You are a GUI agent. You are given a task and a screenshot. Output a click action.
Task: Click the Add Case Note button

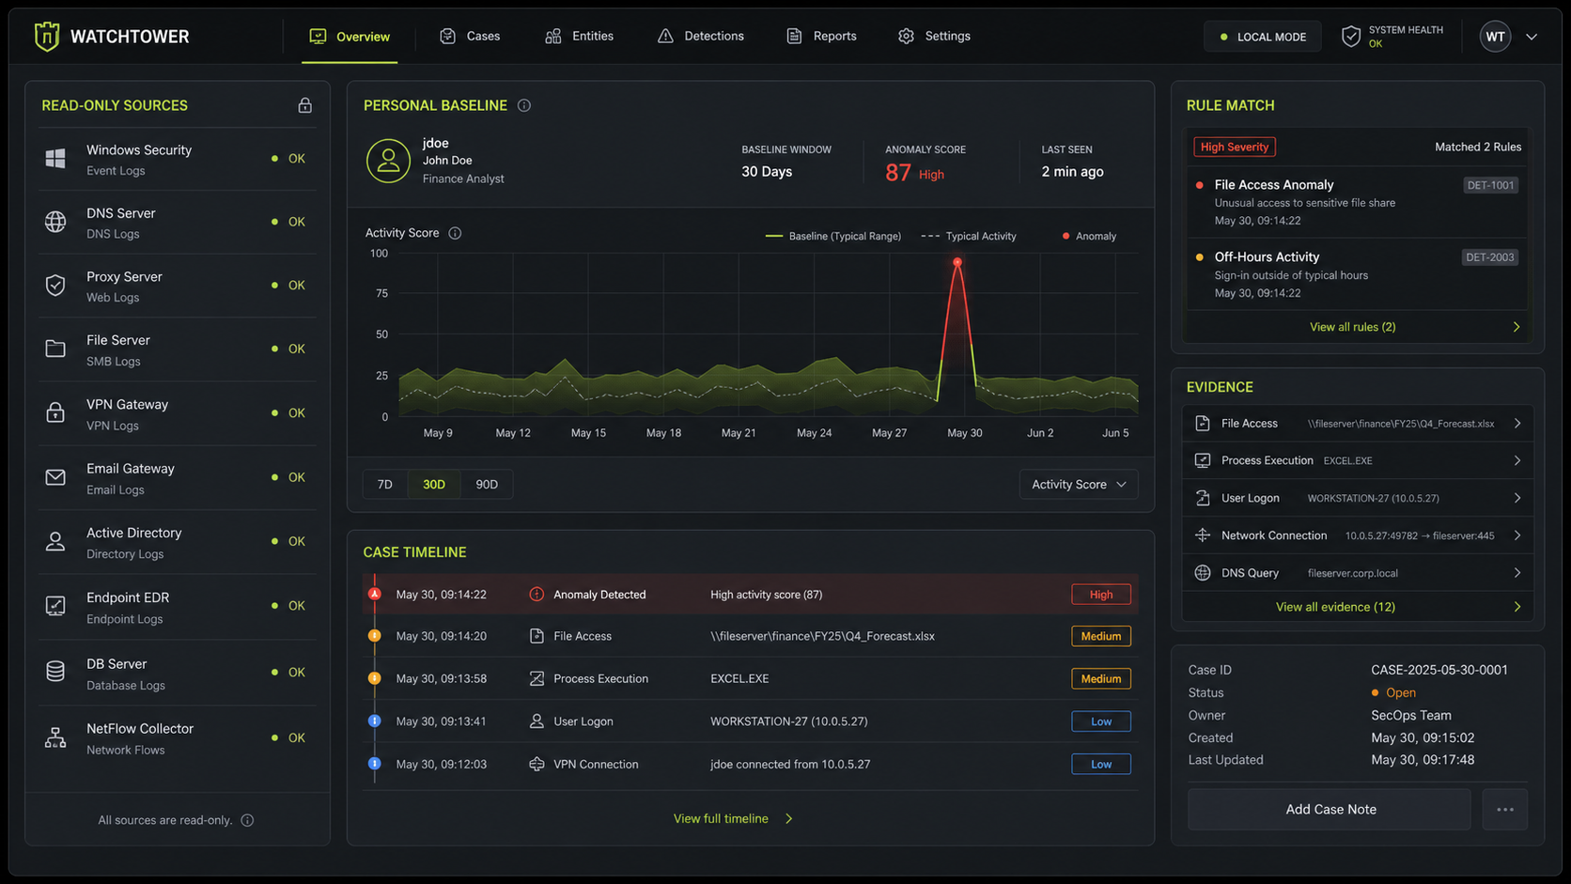pyautogui.click(x=1330, y=810)
